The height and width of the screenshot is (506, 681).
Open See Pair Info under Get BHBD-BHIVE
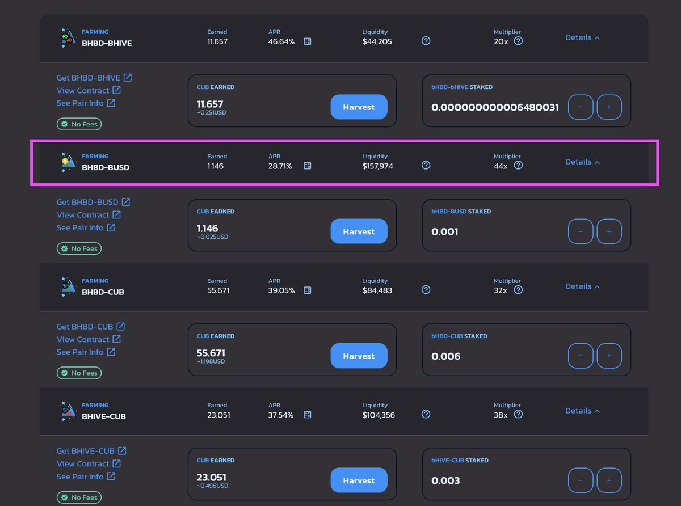coord(86,103)
